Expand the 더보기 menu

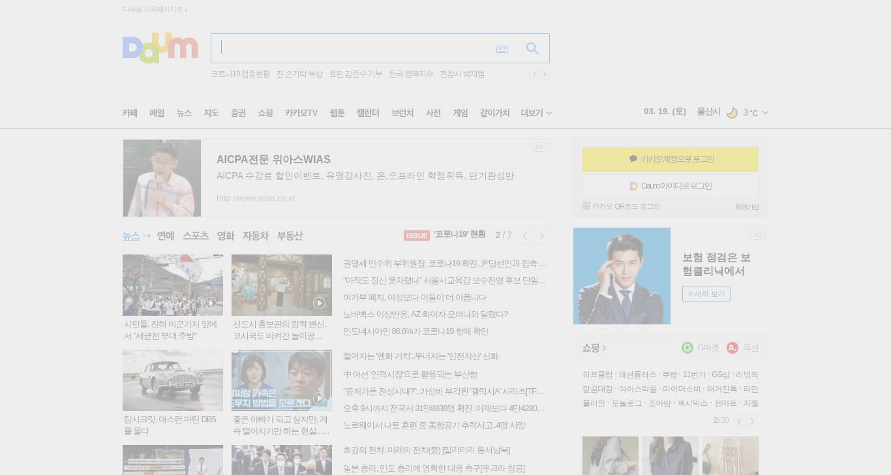[x=536, y=113]
